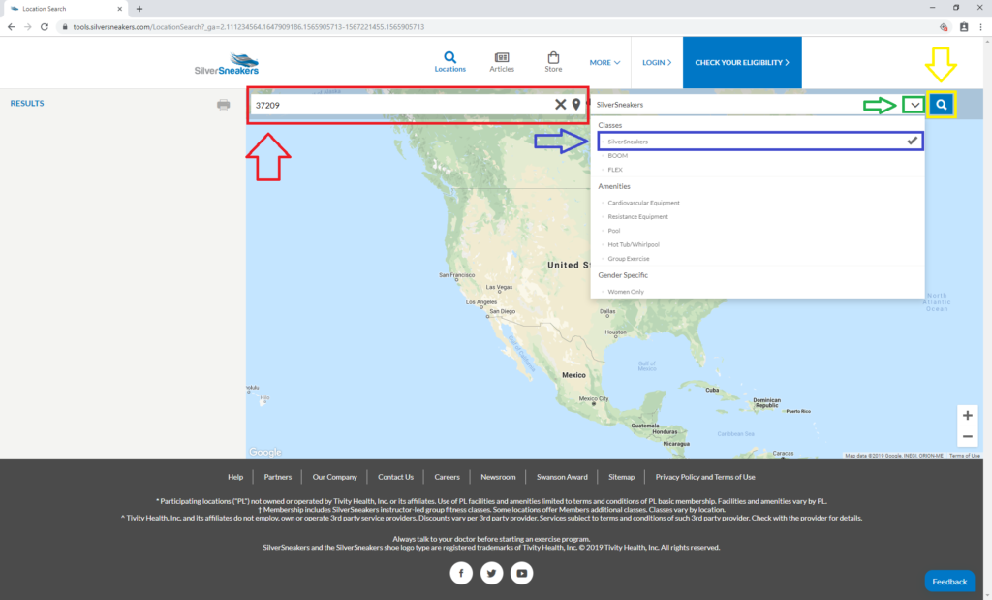Expand the MORE menu
Image resolution: width=992 pixels, height=600 pixels.
pos(604,63)
